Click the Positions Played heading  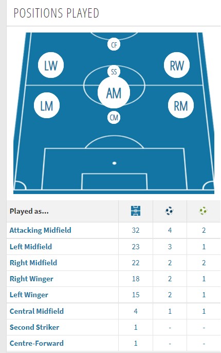coord(56,13)
